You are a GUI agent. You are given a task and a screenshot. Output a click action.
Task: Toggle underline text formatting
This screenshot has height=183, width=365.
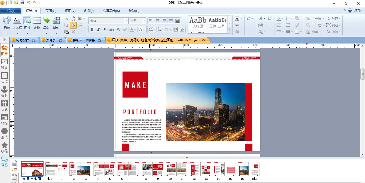[x=105, y=29]
